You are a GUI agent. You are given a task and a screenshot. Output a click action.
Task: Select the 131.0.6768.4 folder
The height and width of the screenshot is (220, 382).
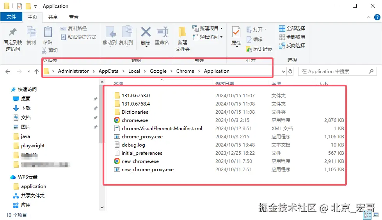tap(132, 104)
